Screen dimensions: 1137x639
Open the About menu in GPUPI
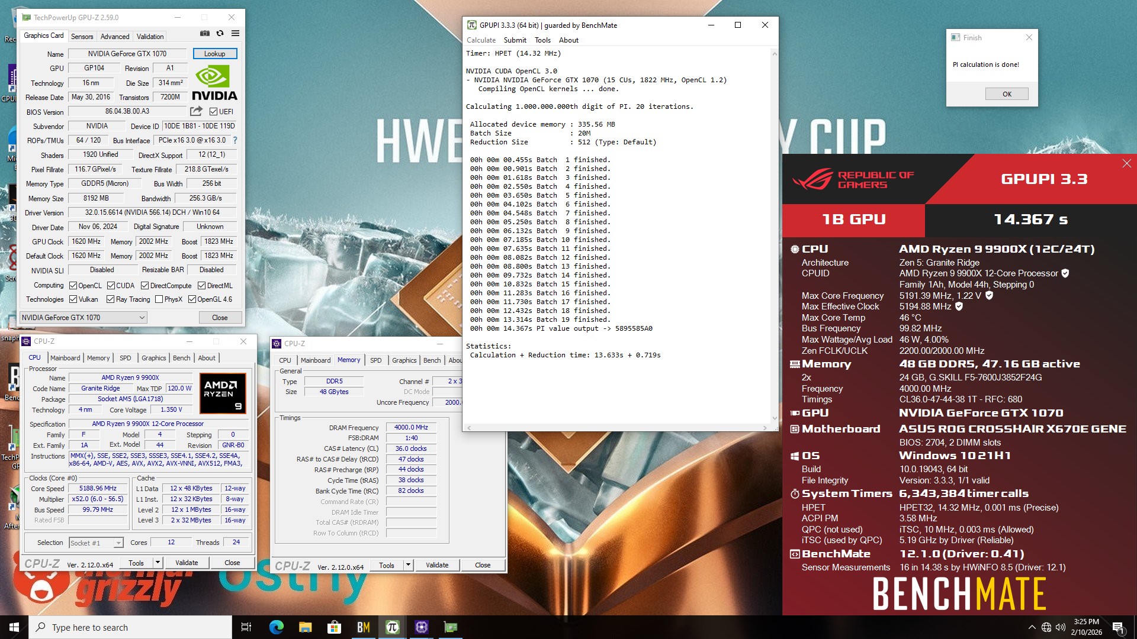tap(568, 40)
